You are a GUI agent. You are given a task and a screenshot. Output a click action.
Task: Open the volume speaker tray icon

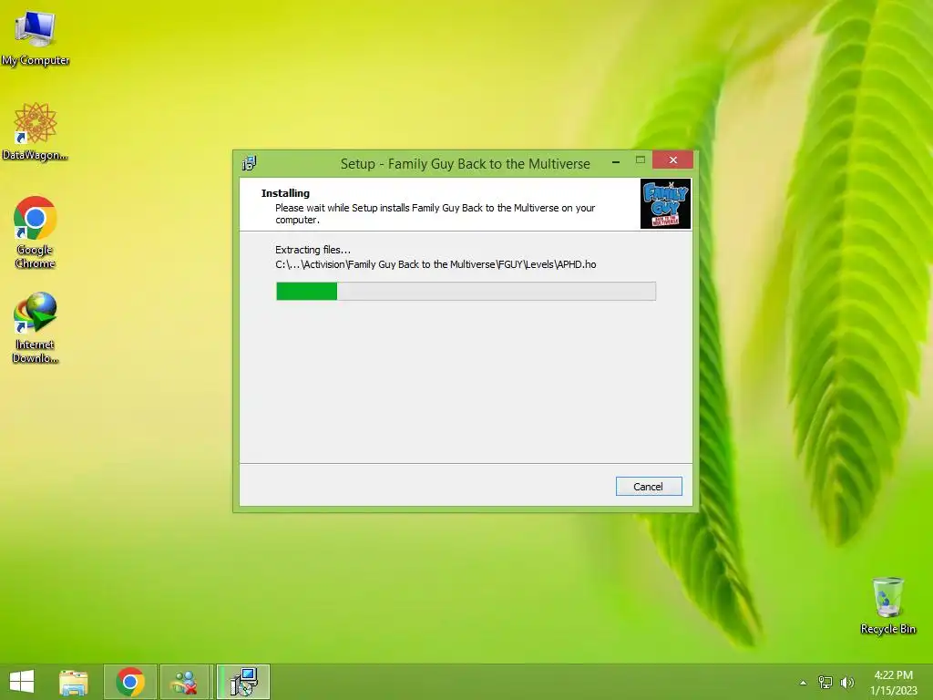[846, 683]
